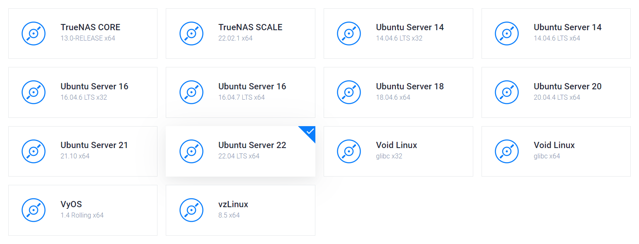Viewport: 639px width, 244px height.
Task: Choose the Ubuntu Server 14 x64 option
Action: pyautogui.click(x=556, y=33)
